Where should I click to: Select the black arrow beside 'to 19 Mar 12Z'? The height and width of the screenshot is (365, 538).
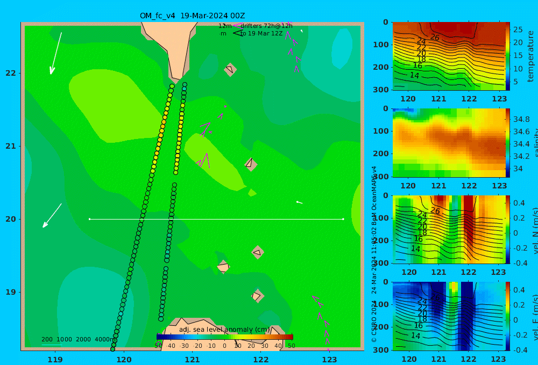point(238,33)
